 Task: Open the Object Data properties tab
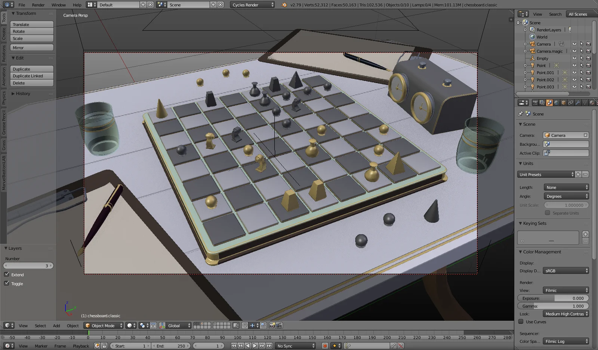pos(585,102)
